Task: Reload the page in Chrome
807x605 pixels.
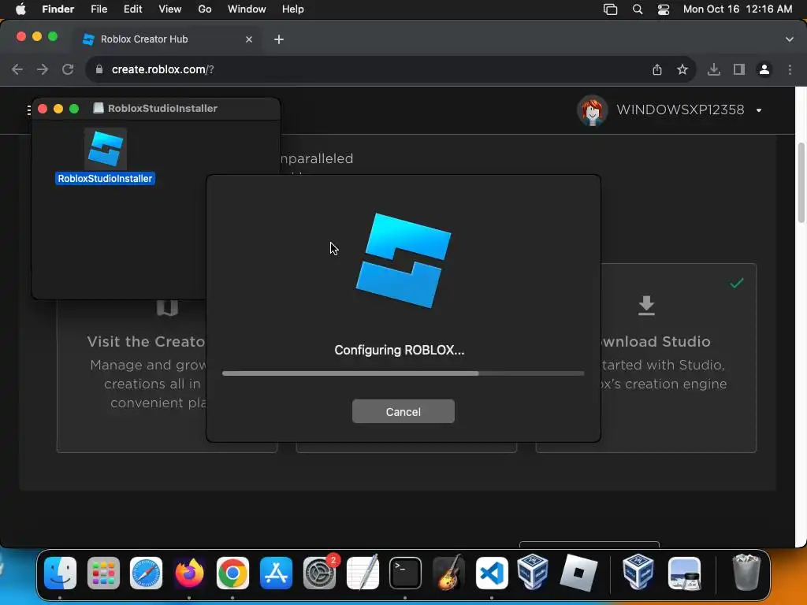Action: (x=68, y=69)
